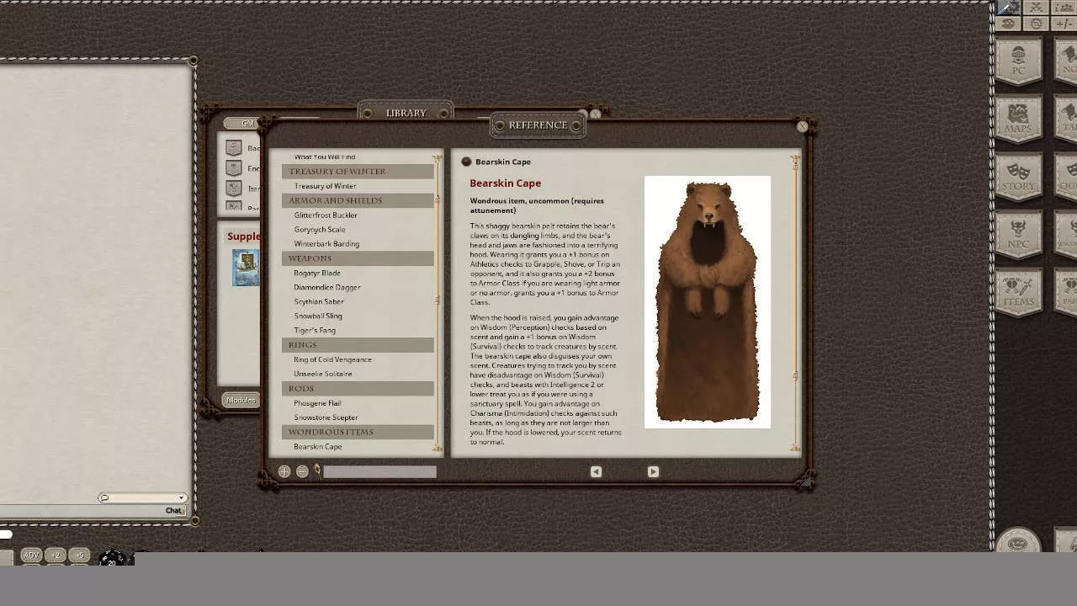Open the Story sidebar button
The image size is (1077, 606).
(1019, 177)
